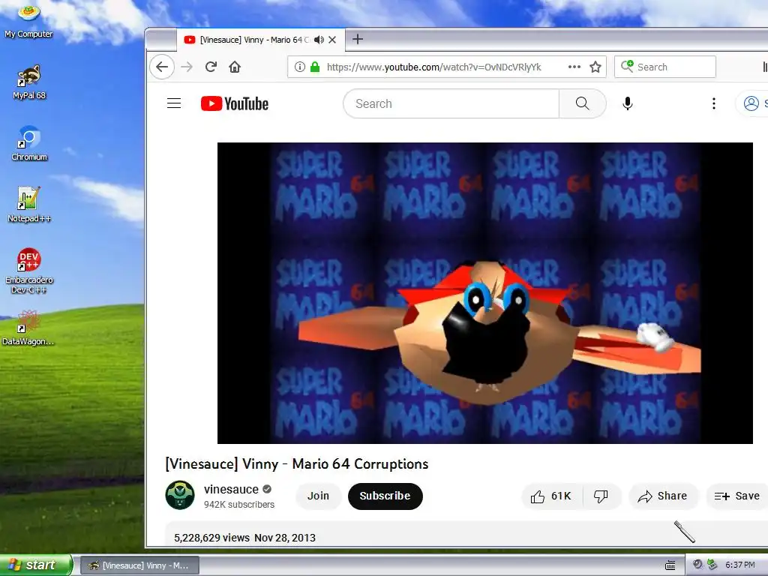Join the vinesauce channel membership
Image resolution: width=768 pixels, height=576 pixels.
pyautogui.click(x=318, y=496)
